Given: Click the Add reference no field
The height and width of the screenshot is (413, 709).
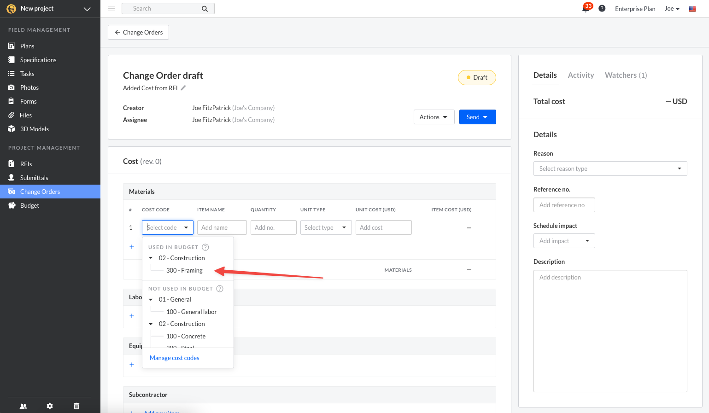Looking at the screenshot, I should point(564,205).
